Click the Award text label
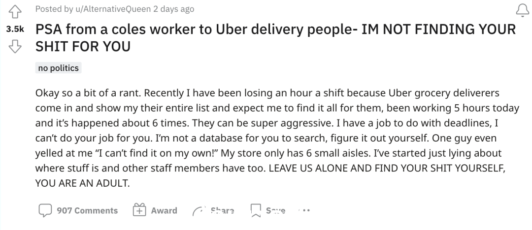Viewport: 532px width, 230px height. tap(164, 211)
